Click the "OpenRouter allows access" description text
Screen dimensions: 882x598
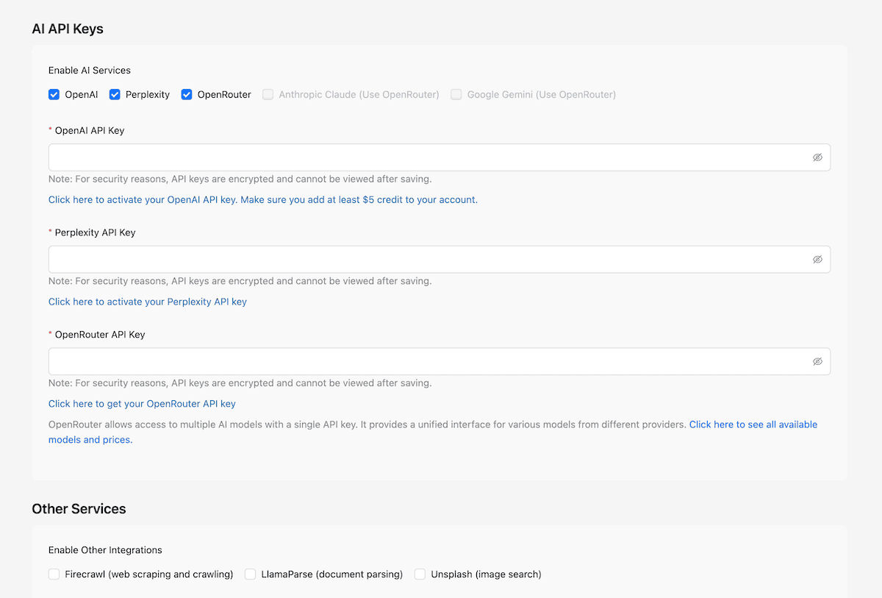[367, 424]
